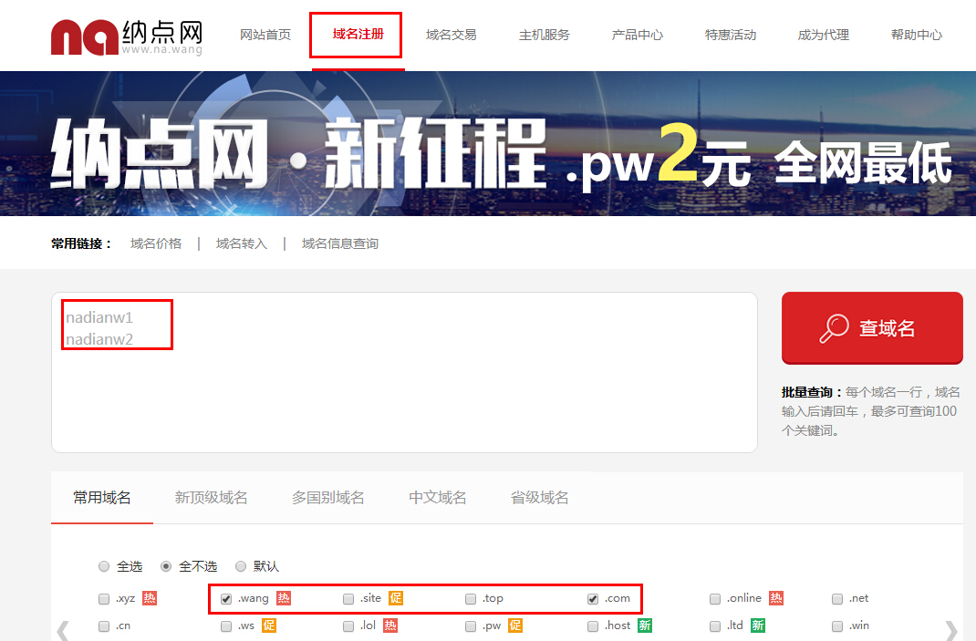This screenshot has height=641, width=976.
Task: Click the 热 badge next to .lol
Action: 390,625
